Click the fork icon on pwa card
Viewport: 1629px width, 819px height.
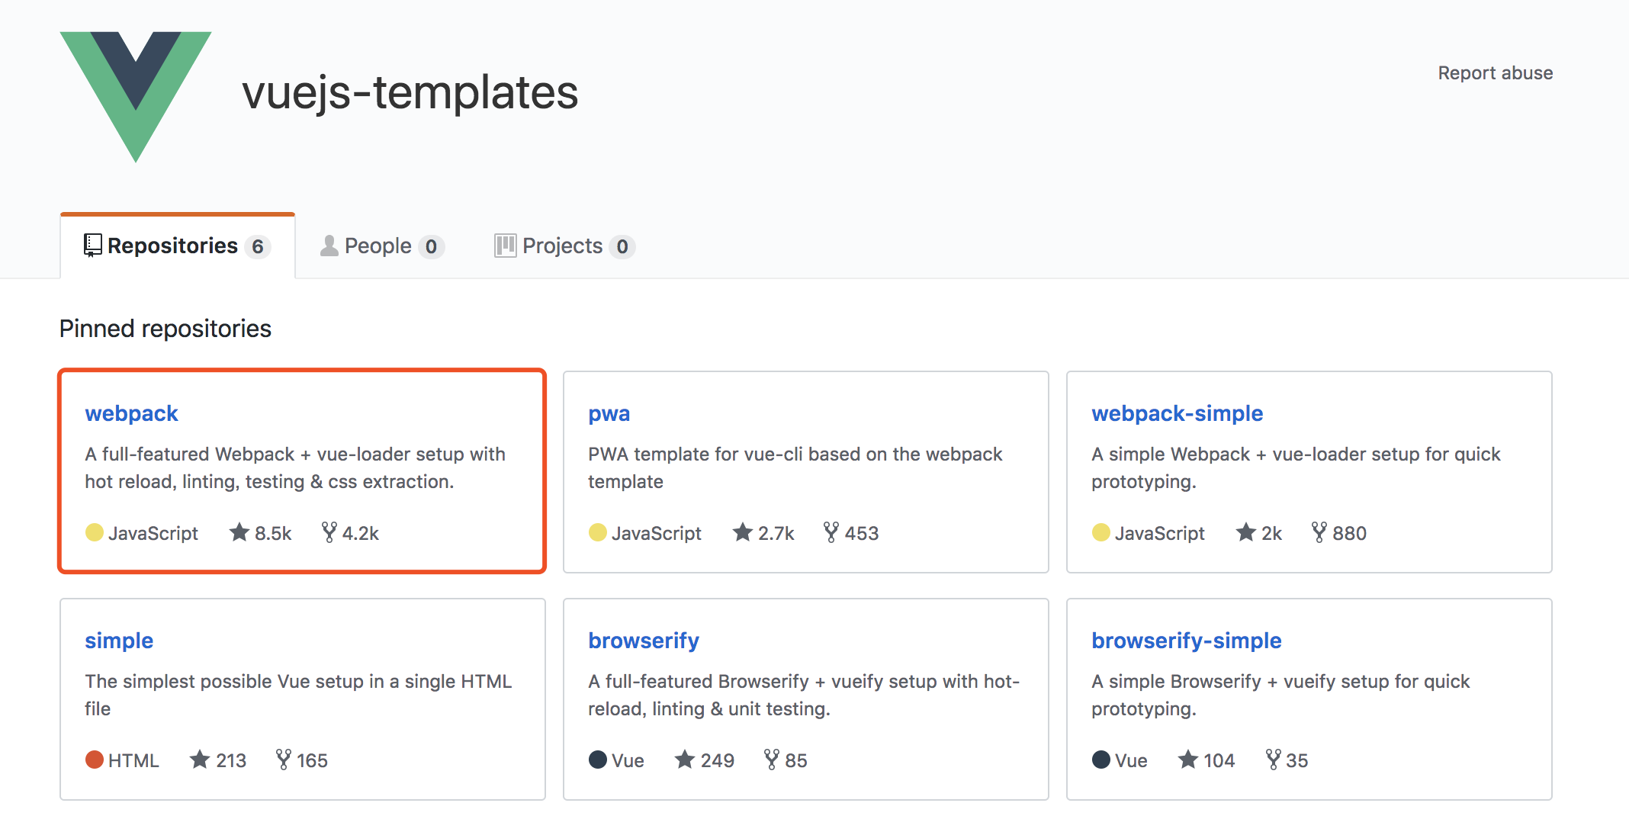831,532
